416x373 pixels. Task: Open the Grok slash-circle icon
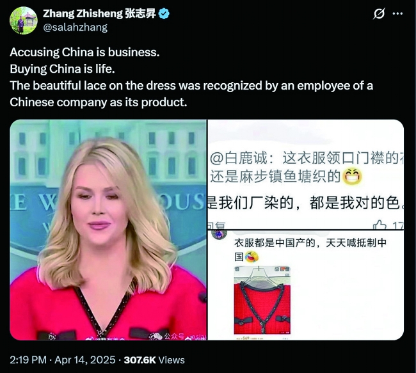click(x=379, y=13)
